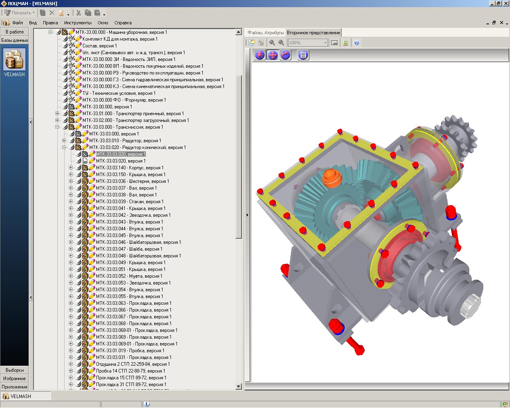Expand MTK-33.01.000 Транспортер приемный node
Viewport: 510px width, 408px height.
(57, 114)
